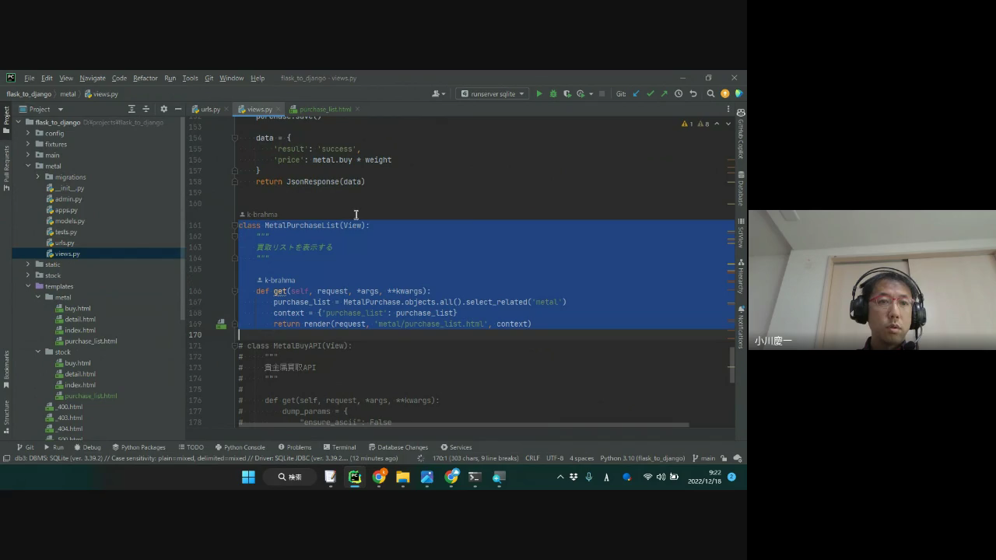
Task: Push commits with the Git push arrow
Action: pyautogui.click(x=664, y=94)
